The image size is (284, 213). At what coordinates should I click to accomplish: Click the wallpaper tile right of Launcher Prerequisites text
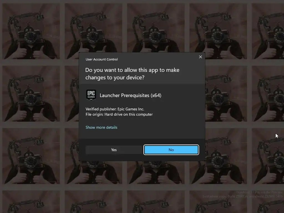tap(226, 94)
